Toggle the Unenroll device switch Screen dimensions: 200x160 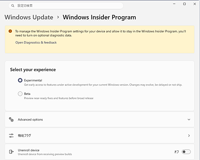(186, 152)
